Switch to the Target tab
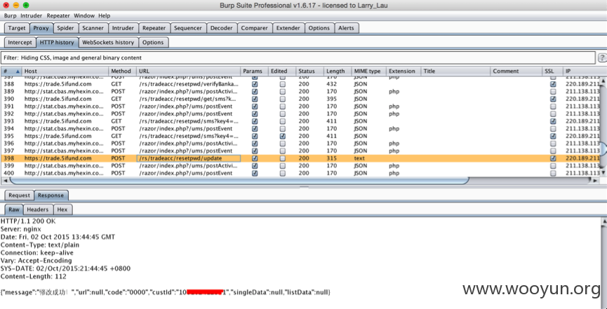This screenshot has height=309, width=607. 17,28
